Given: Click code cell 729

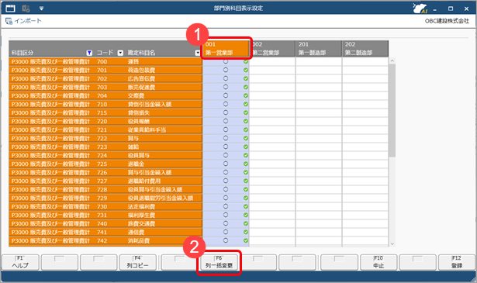Looking at the screenshot, I should 102,198.
